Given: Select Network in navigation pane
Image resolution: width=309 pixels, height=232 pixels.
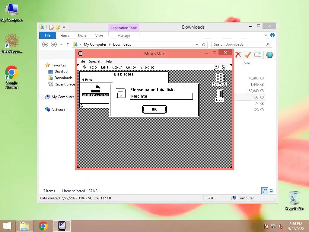Looking at the screenshot, I should 58,109.
